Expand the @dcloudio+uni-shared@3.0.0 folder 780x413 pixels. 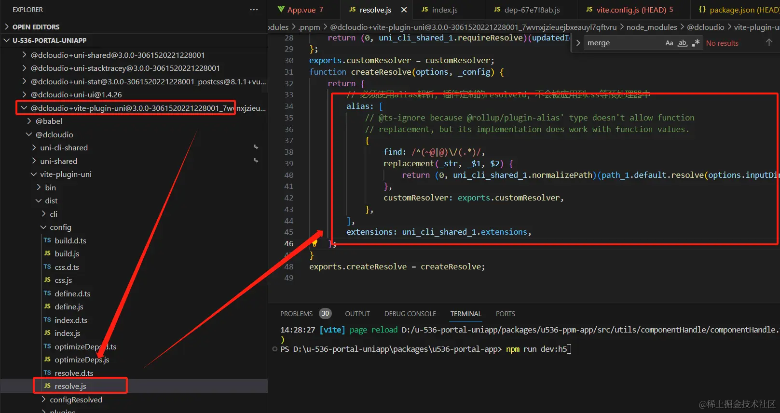[24, 55]
